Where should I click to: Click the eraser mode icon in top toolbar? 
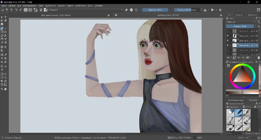pos(126,10)
